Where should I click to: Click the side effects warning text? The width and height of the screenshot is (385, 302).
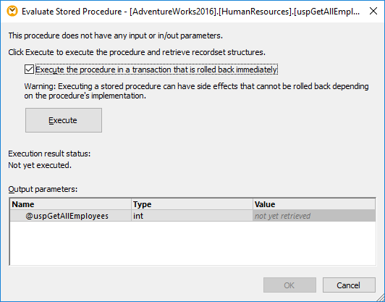(x=196, y=91)
